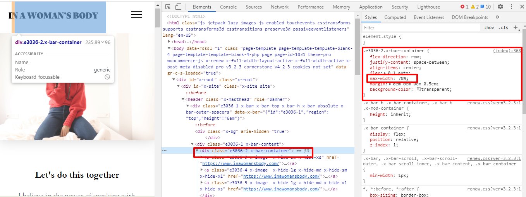Collapse the e3036-1 x-bar div node

click(188, 106)
